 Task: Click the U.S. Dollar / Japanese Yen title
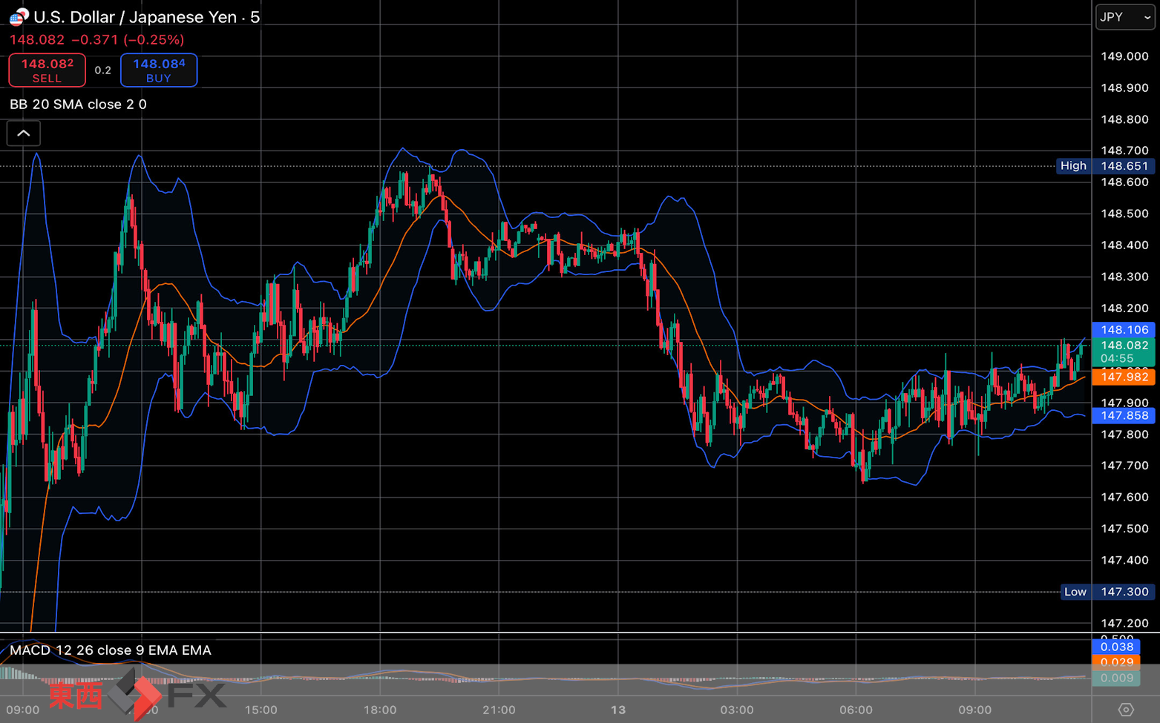pyautogui.click(x=135, y=17)
